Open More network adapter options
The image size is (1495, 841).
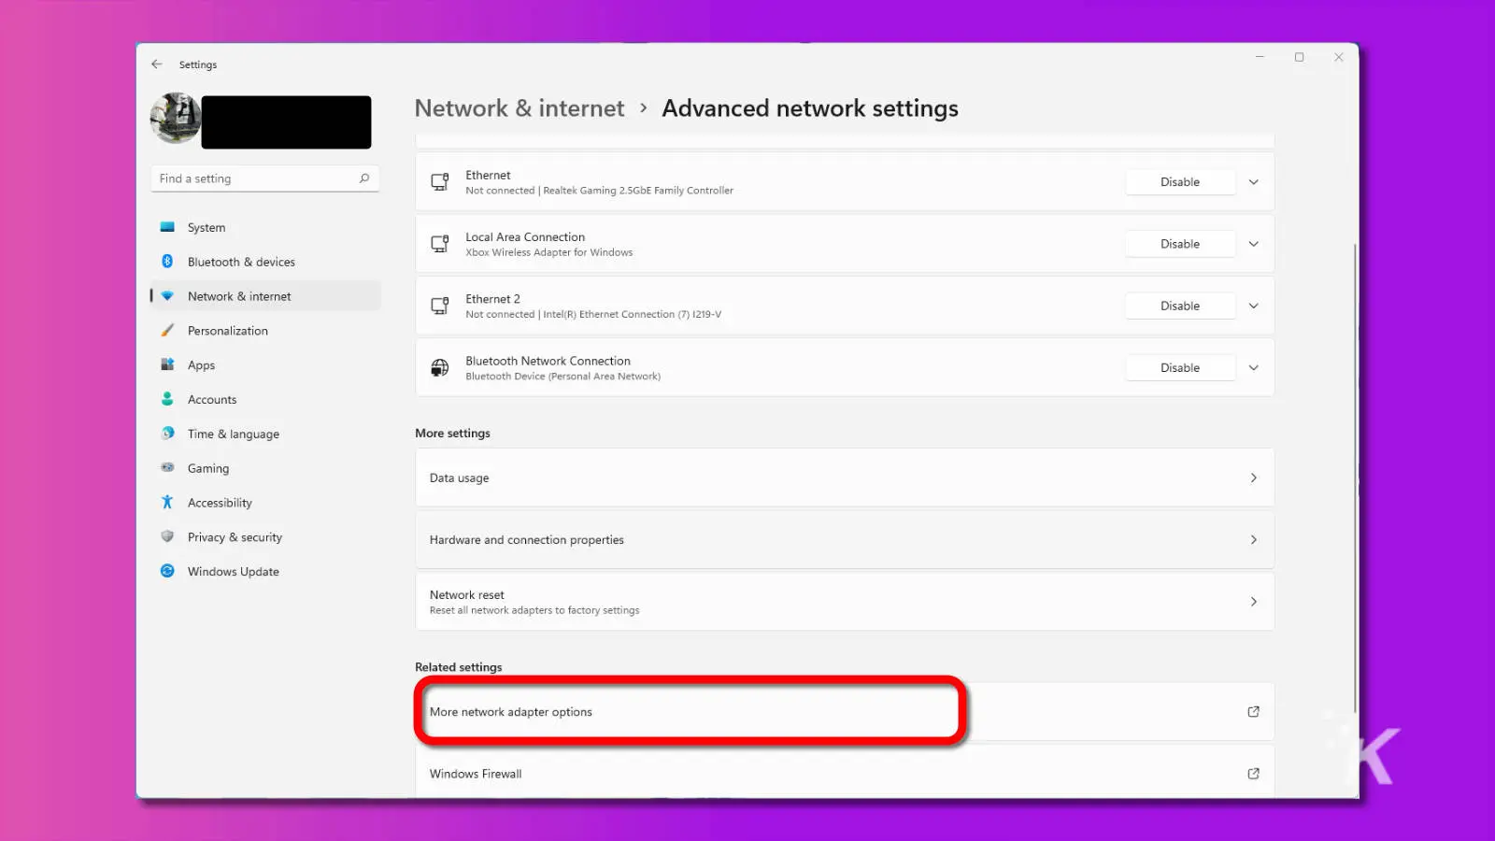pyautogui.click(x=845, y=712)
